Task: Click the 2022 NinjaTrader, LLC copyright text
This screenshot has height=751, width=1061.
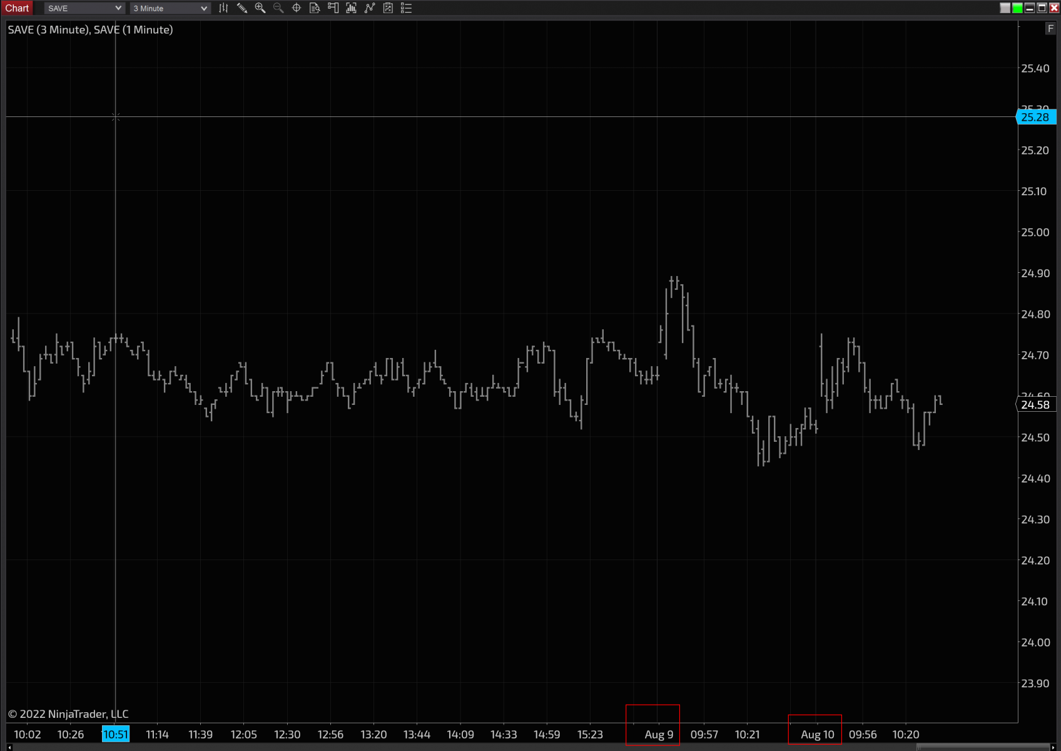Action: tap(68, 714)
